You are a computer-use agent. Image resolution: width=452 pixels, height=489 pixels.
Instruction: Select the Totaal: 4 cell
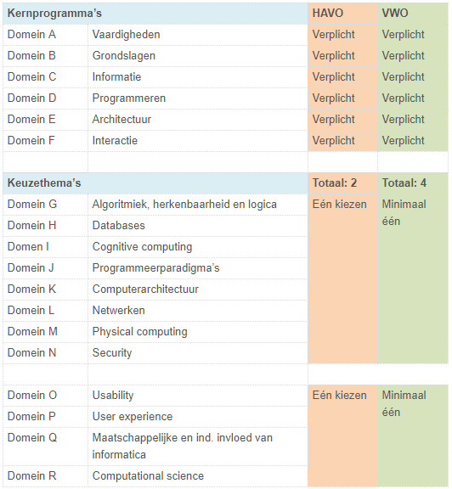(x=413, y=183)
